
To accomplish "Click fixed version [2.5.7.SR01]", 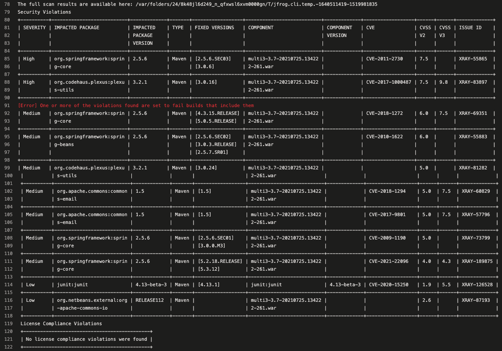I will pyautogui.click(x=212, y=152).
